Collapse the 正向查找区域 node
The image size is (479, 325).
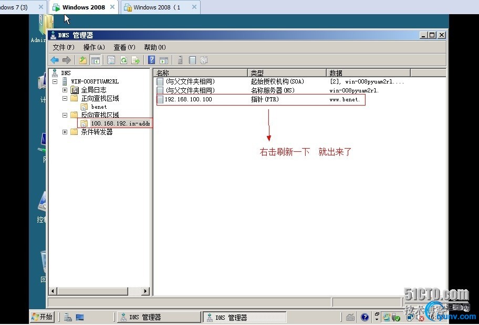(x=65, y=98)
